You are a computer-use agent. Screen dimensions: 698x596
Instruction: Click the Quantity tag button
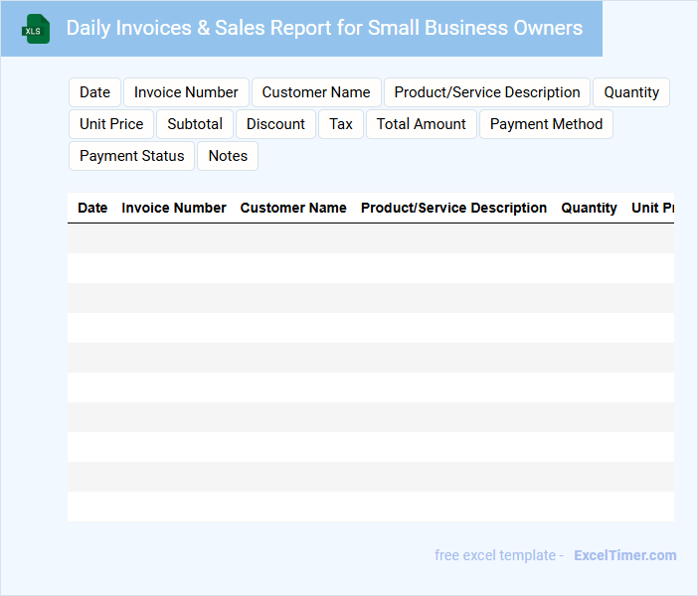[631, 92]
